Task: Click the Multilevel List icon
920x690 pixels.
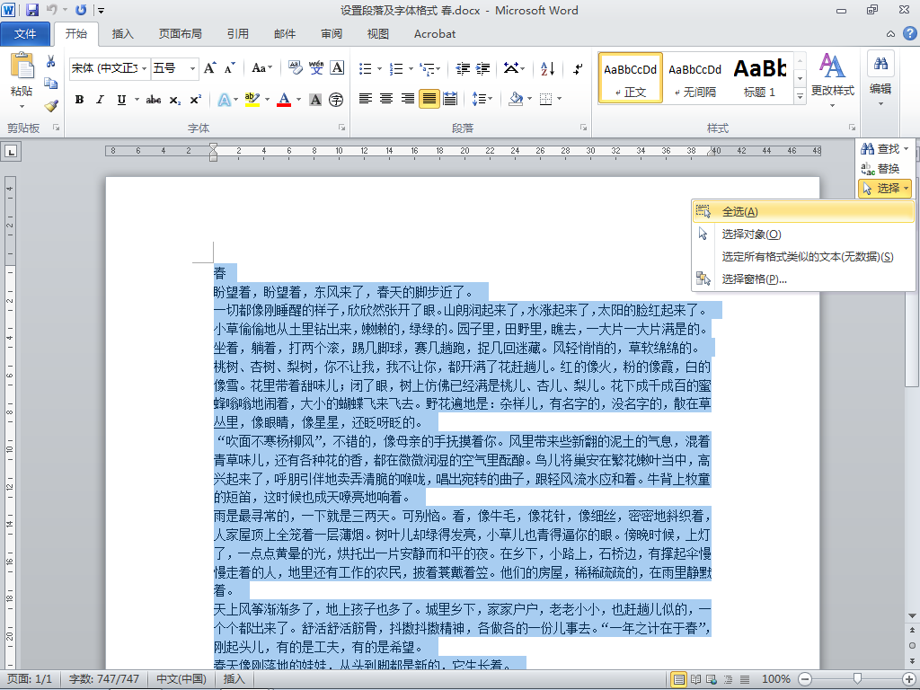Action: tap(429, 68)
